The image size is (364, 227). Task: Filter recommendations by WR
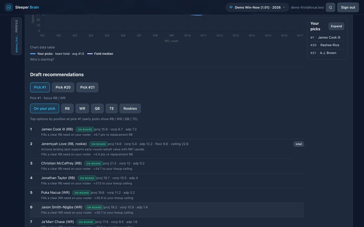82,108
